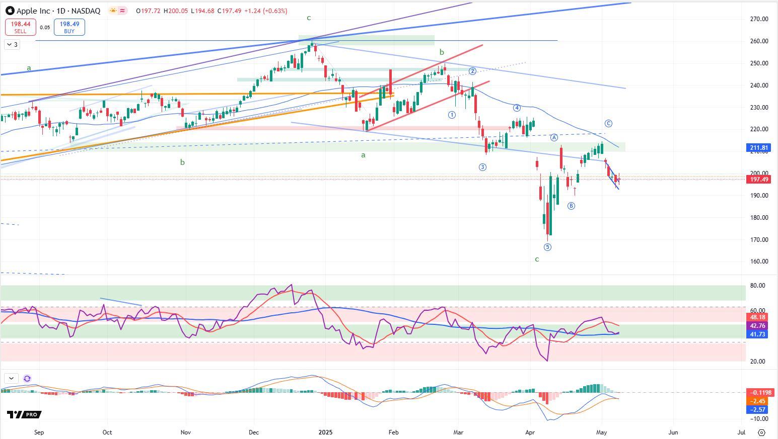Click the 160.00 price axis label

tap(759, 261)
